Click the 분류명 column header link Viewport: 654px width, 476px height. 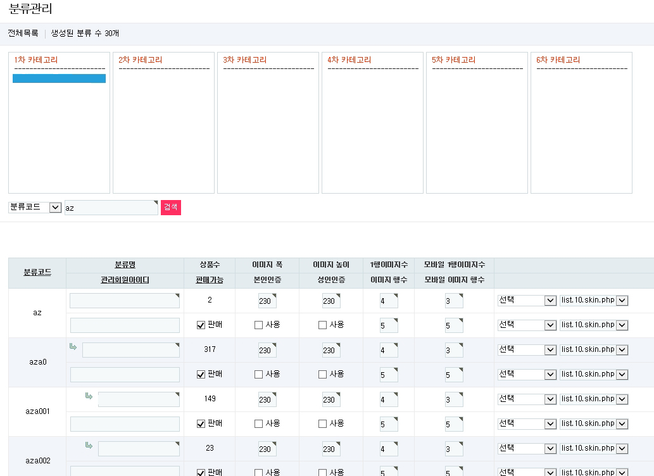pyautogui.click(x=125, y=265)
